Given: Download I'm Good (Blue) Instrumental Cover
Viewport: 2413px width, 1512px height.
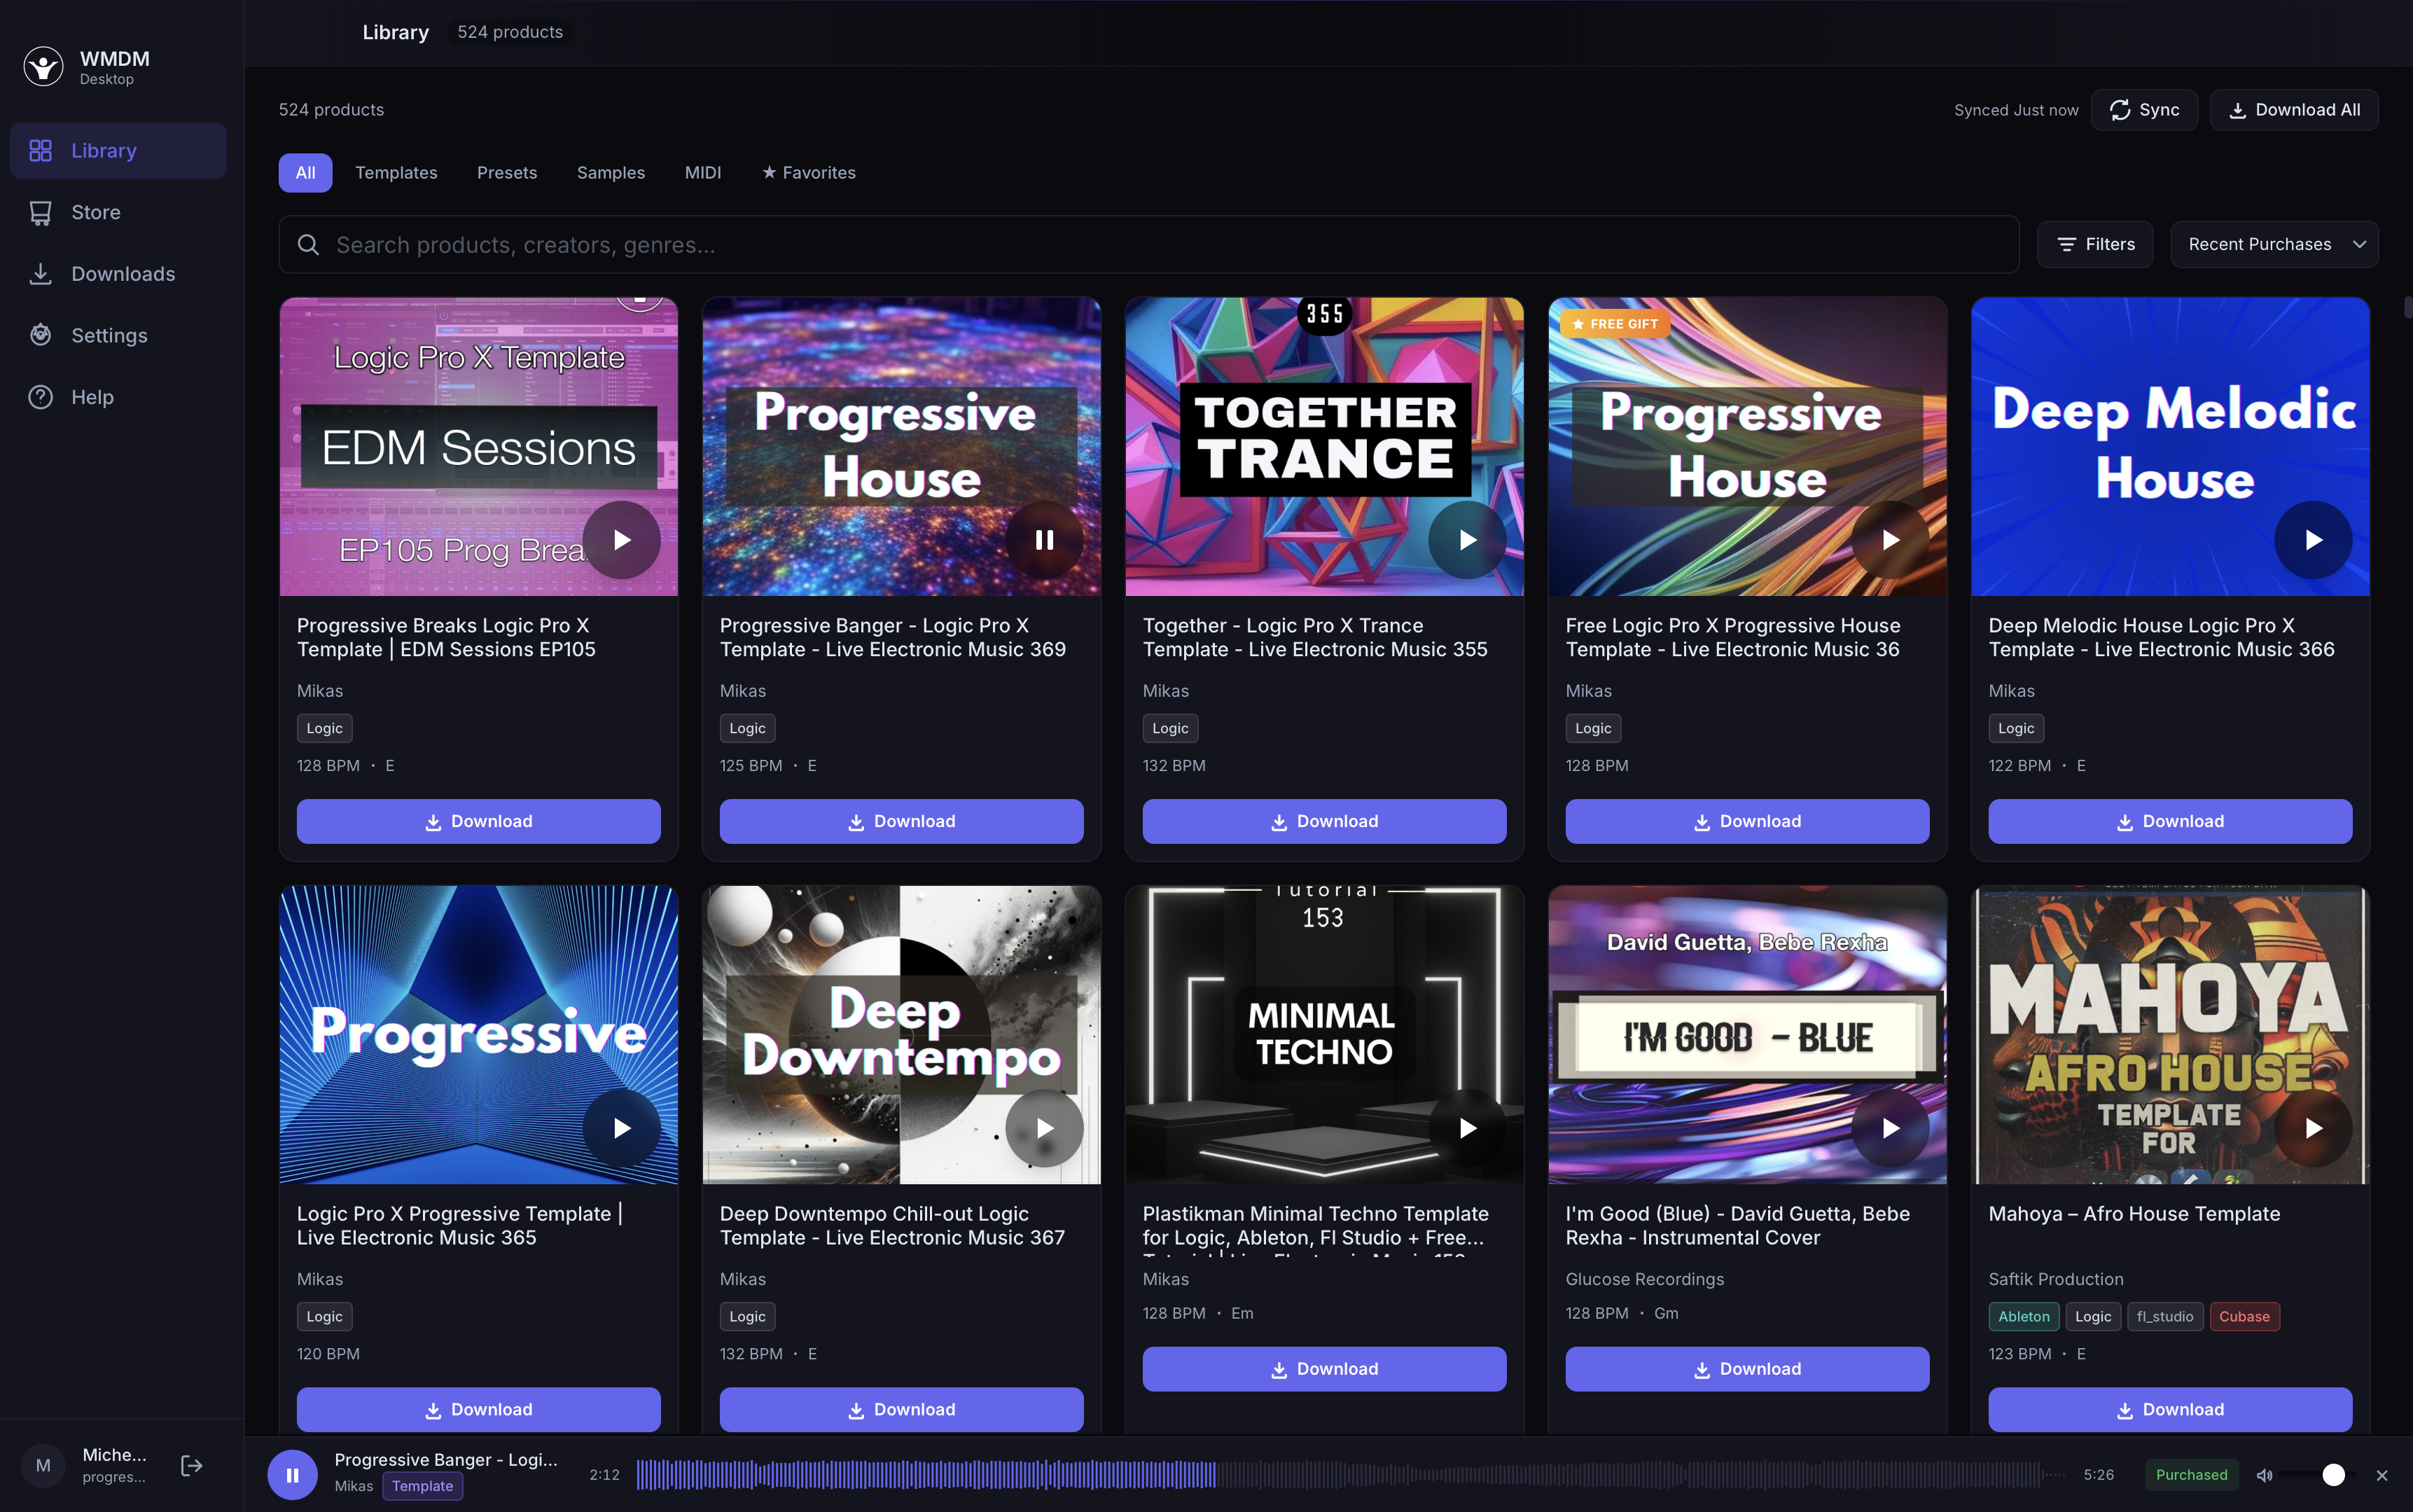Looking at the screenshot, I should pos(1747,1369).
